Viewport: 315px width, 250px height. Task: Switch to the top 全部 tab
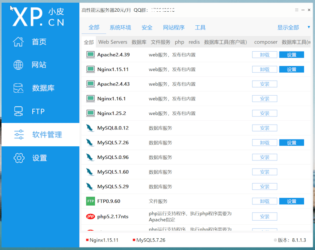(x=94, y=27)
